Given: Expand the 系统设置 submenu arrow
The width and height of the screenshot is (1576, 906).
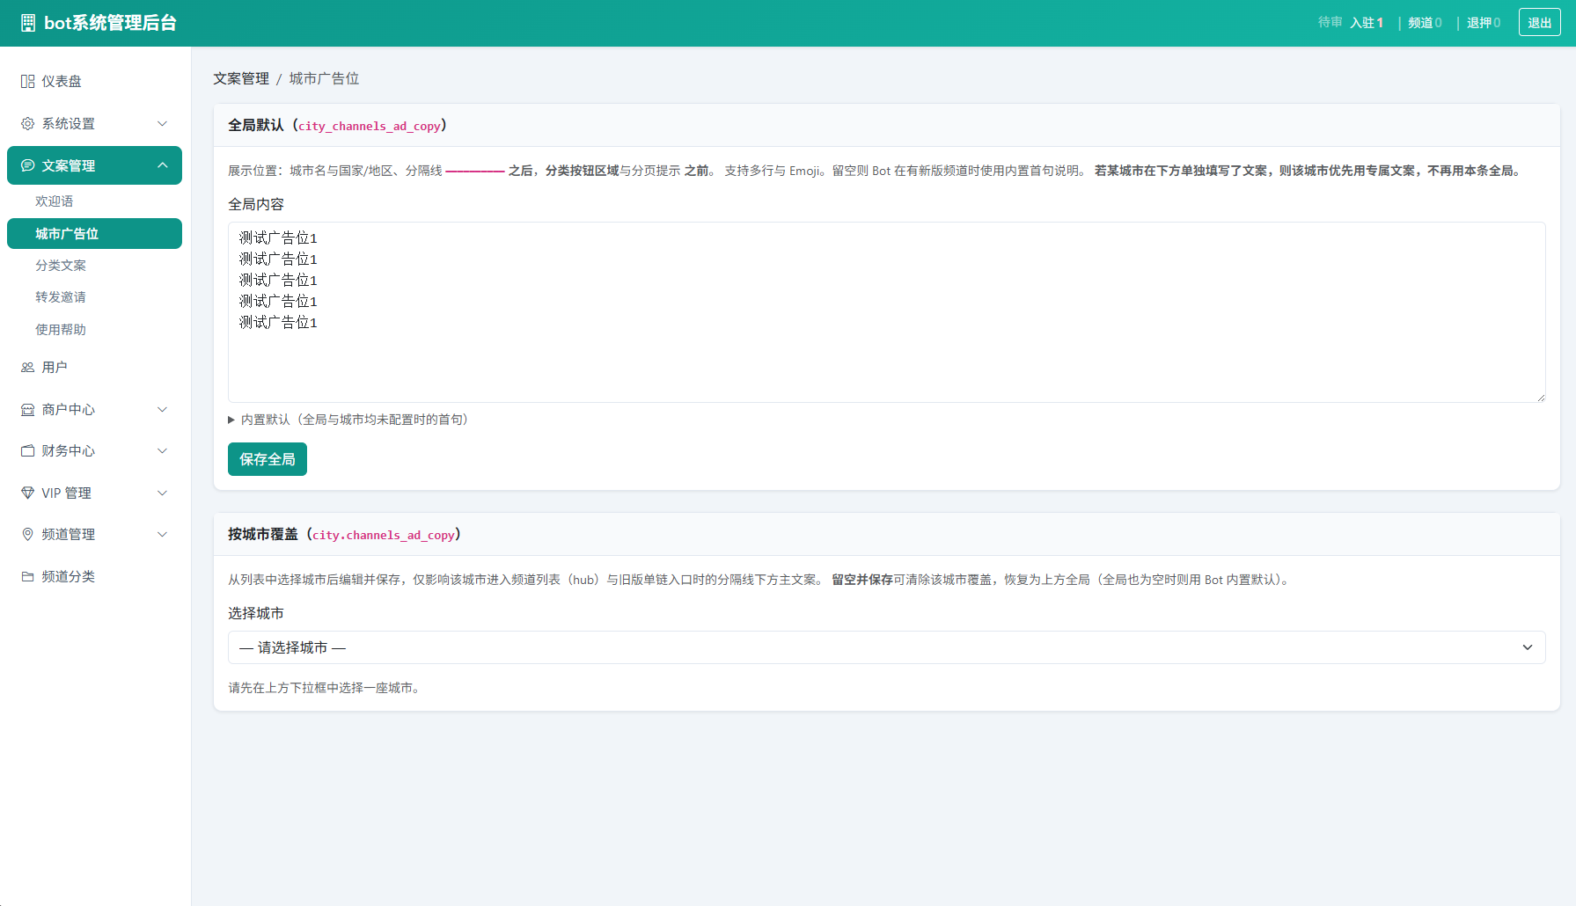Looking at the screenshot, I should (163, 124).
